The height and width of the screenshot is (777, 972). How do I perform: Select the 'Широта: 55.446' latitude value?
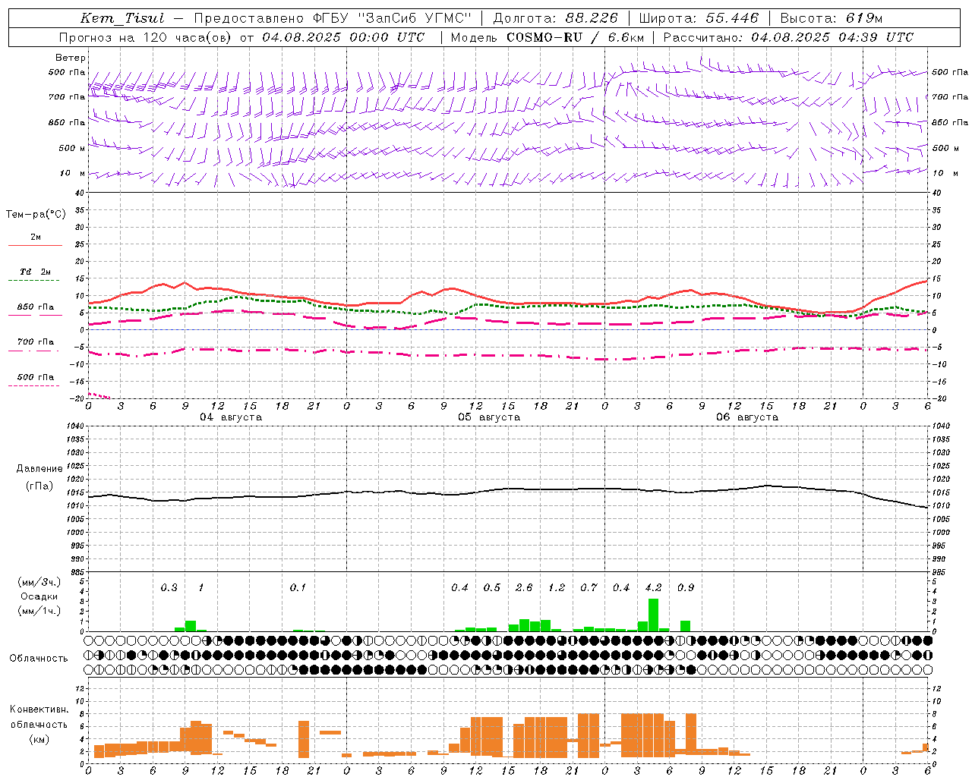699,18
